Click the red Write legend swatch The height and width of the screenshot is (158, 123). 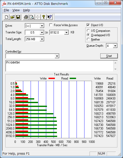click(x=52, y=78)
